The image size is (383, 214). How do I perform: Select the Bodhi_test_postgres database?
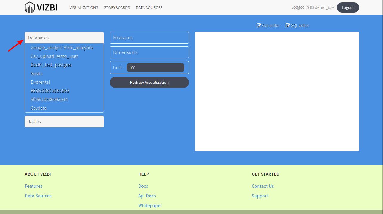(51, 65)
